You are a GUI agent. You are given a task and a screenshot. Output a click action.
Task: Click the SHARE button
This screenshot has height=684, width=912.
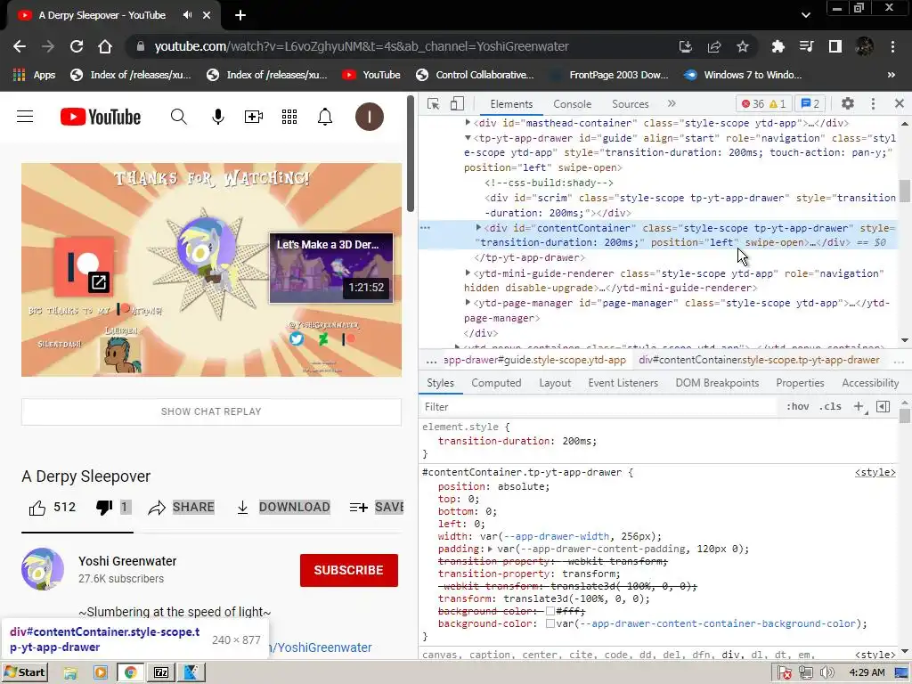click(181, 507)
